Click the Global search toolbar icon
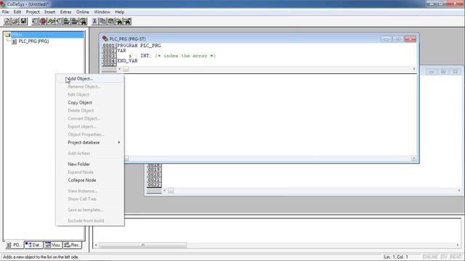 pyautogui.click(x=83, y=21)
